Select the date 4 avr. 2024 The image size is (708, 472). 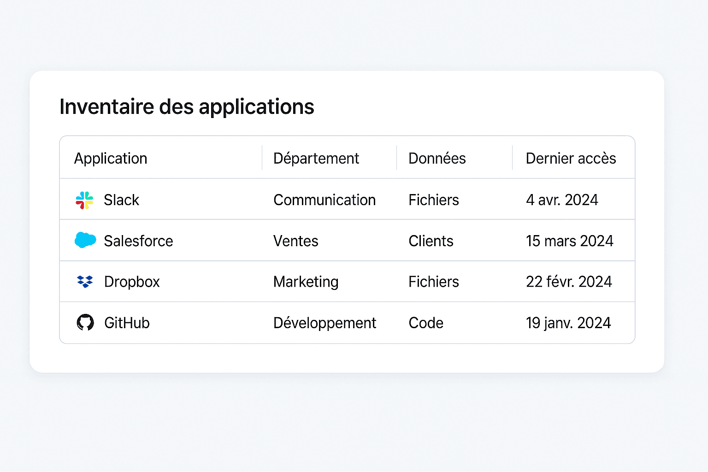562,200
